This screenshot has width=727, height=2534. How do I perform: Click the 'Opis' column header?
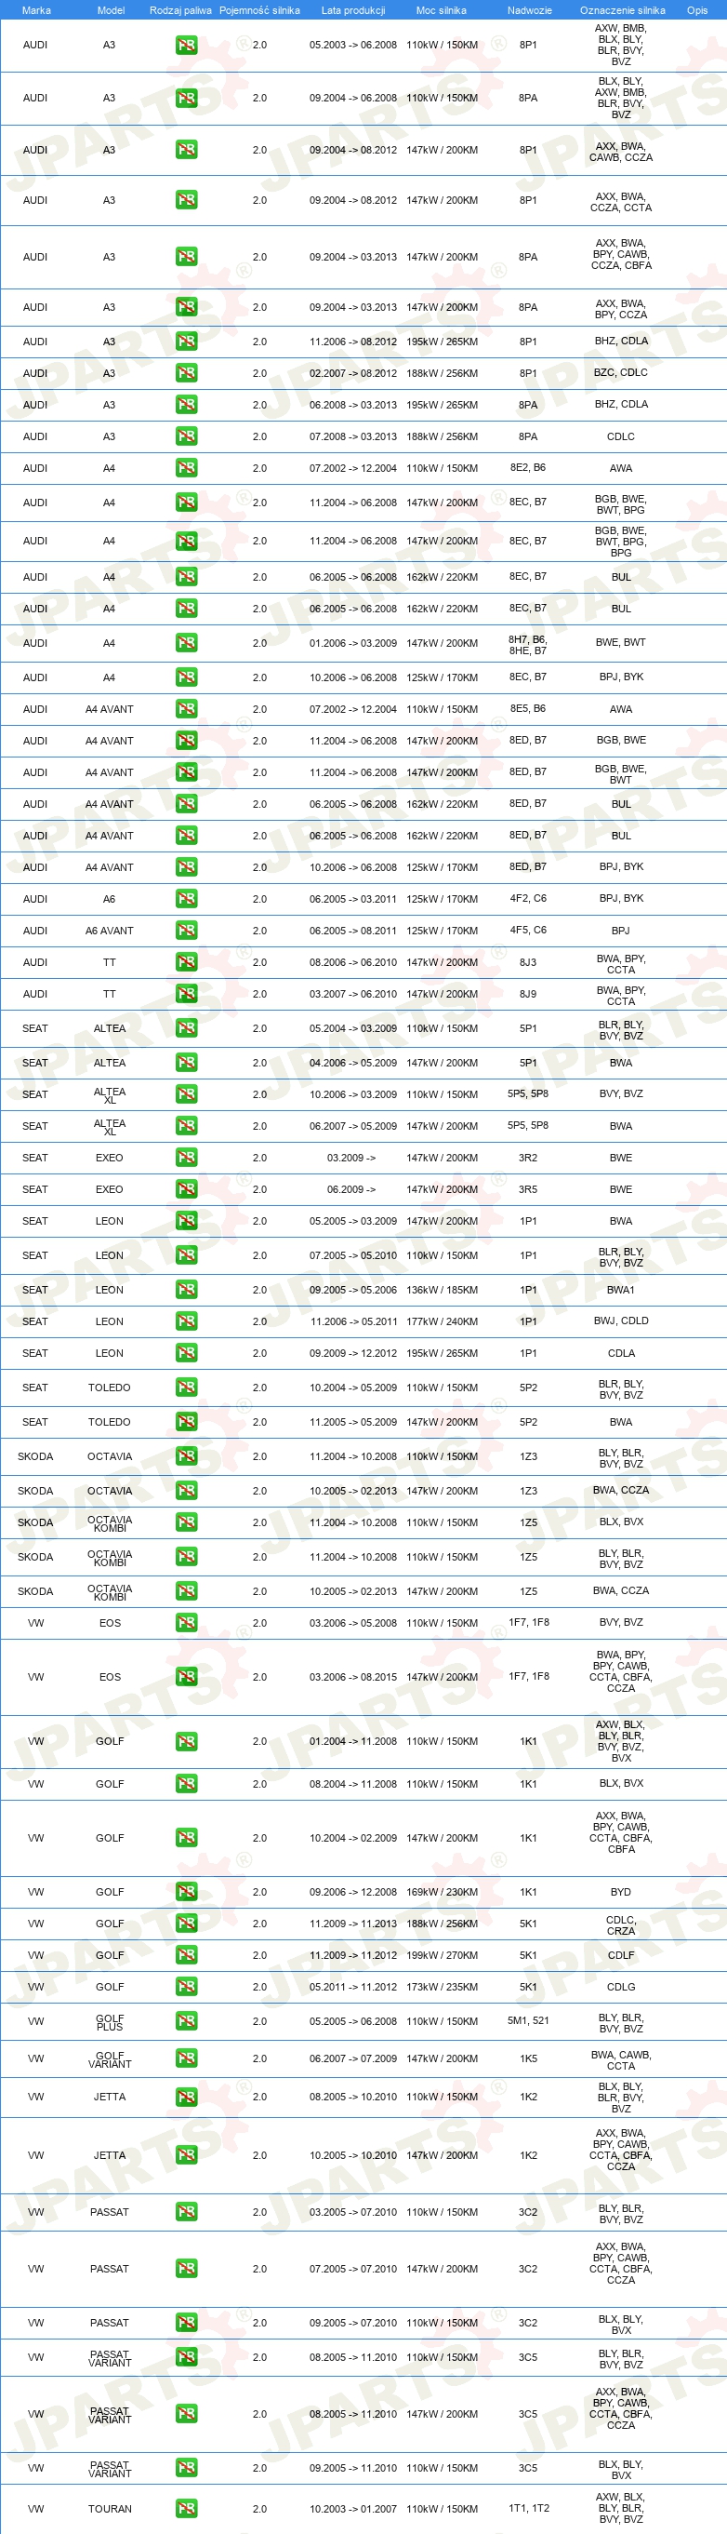[696, 10]
